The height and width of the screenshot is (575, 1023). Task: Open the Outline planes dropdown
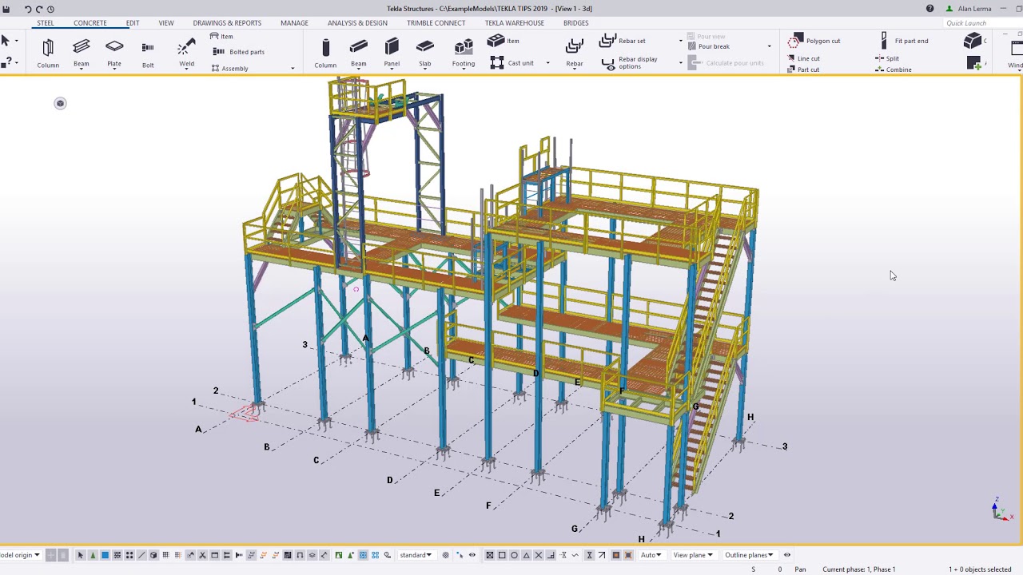click(749, 555)
